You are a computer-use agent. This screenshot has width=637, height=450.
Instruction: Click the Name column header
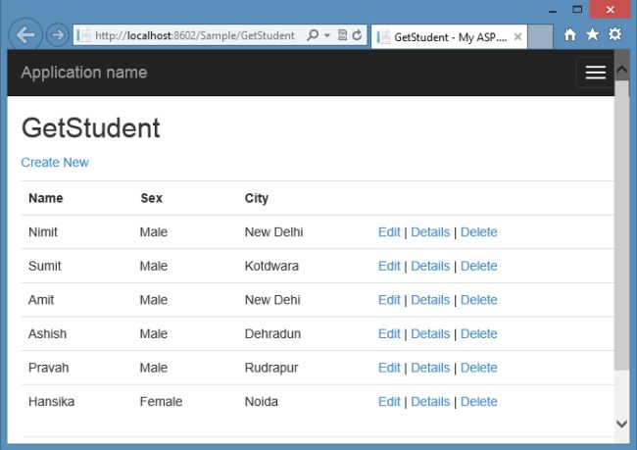[x=46, y=198]
